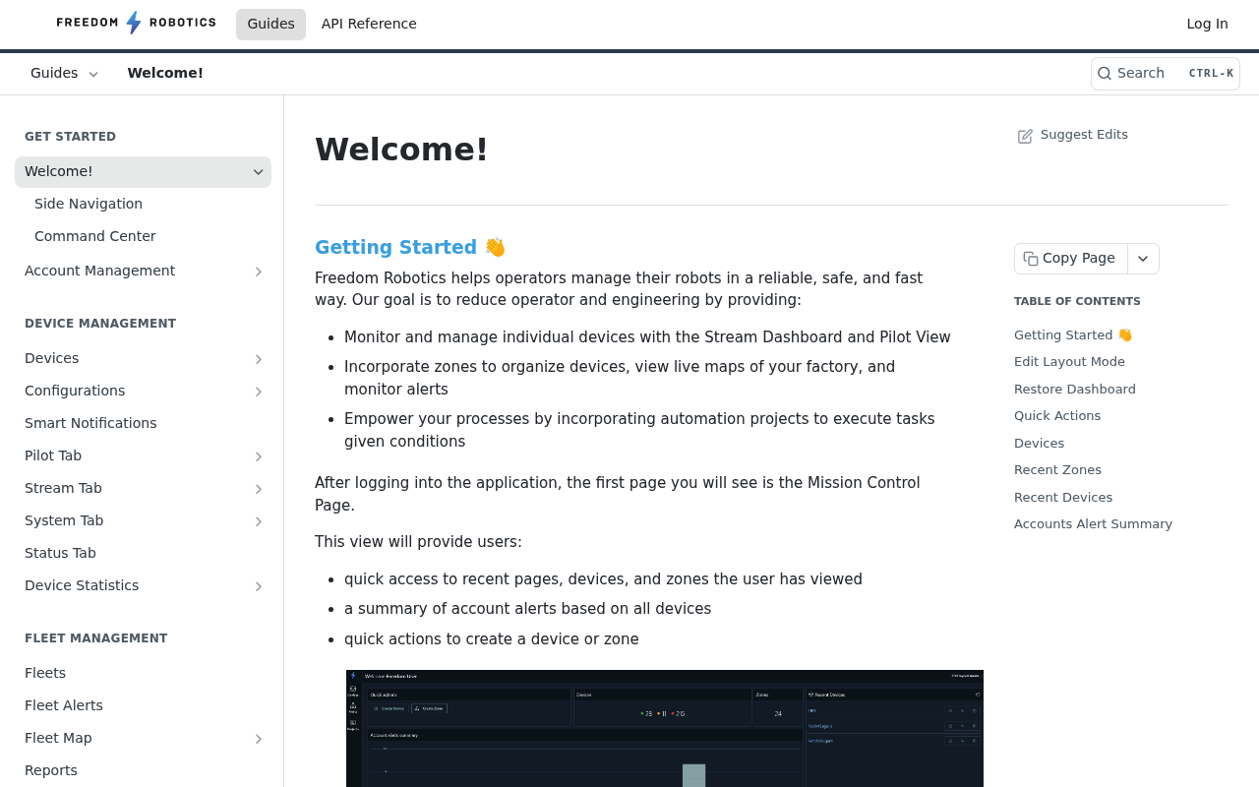Open the Stream Tab page
This screenshot has height=787, width=1259.
(x=63, y=489)
